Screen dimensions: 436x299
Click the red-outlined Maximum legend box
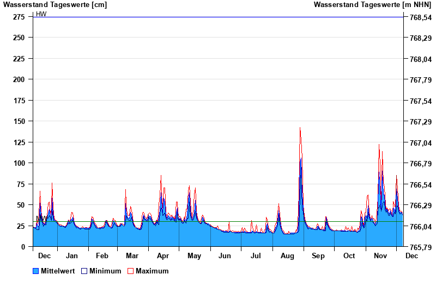[130, 271]
